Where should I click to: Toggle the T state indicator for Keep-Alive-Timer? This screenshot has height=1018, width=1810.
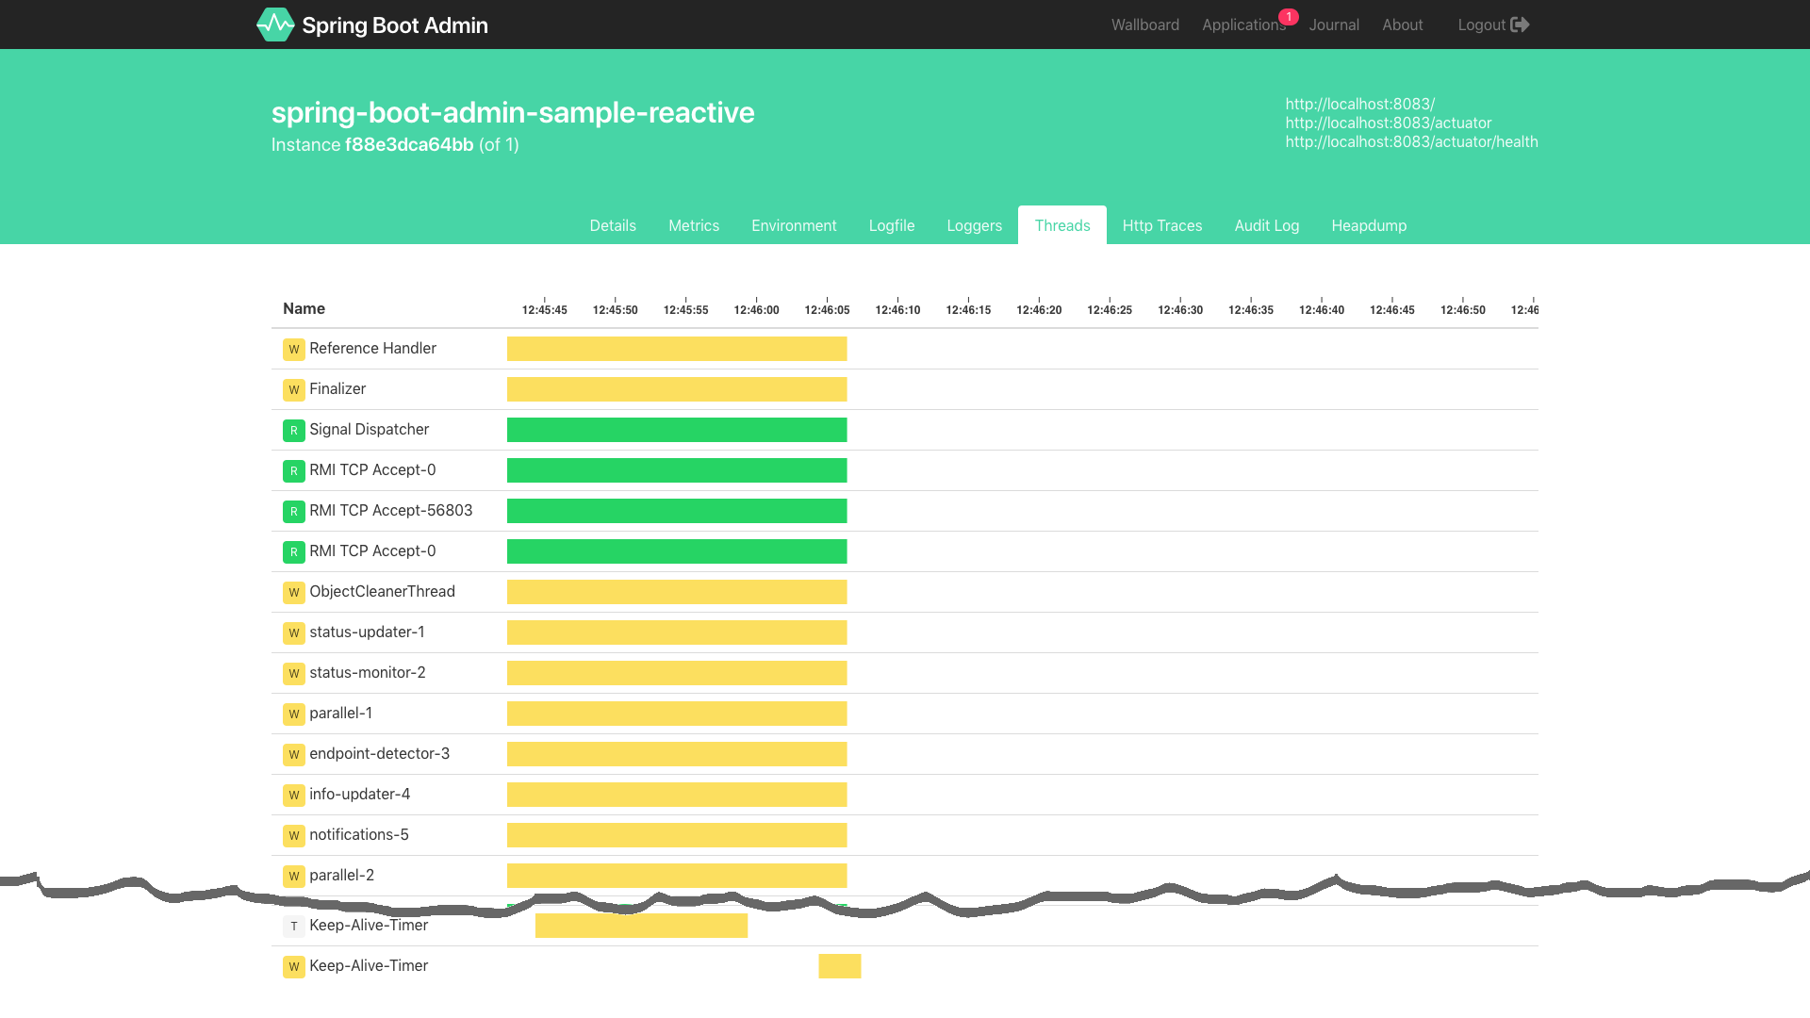[x=293, y=925]
